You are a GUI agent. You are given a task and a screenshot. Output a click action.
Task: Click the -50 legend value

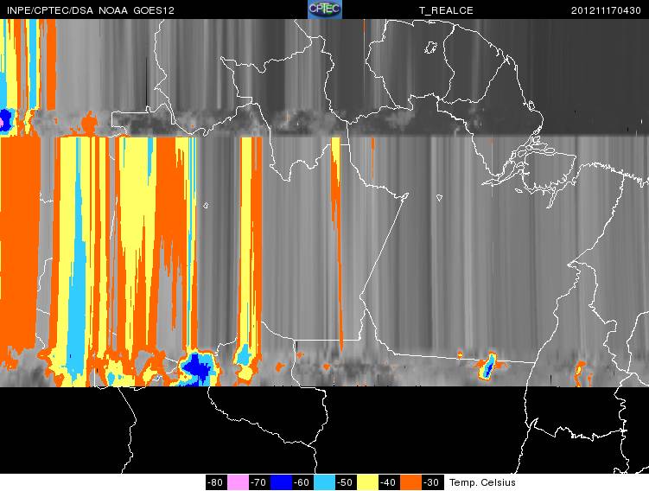click(346, 482)
